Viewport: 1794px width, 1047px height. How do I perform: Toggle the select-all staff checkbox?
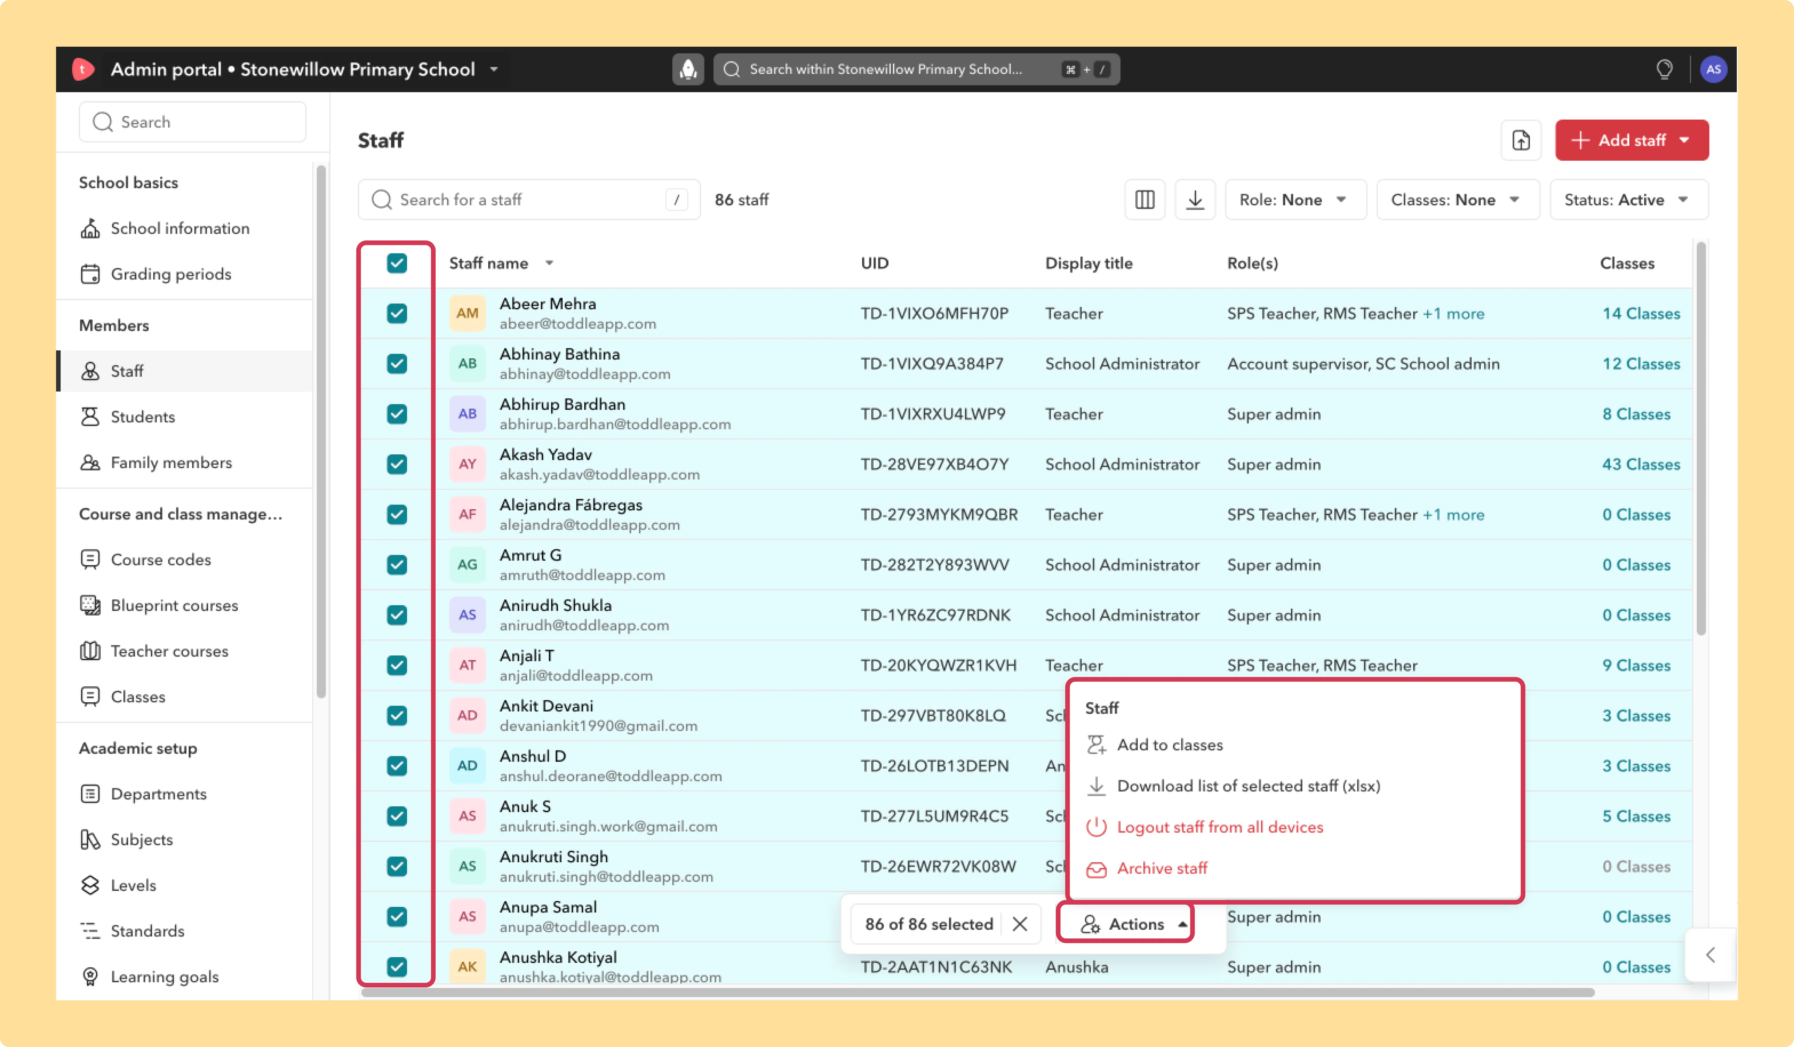[x=397, y=263]
